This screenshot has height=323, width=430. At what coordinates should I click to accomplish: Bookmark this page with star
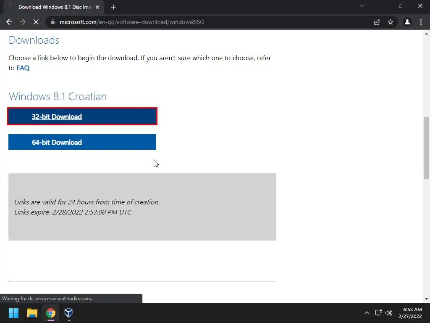tap(391, 22)
